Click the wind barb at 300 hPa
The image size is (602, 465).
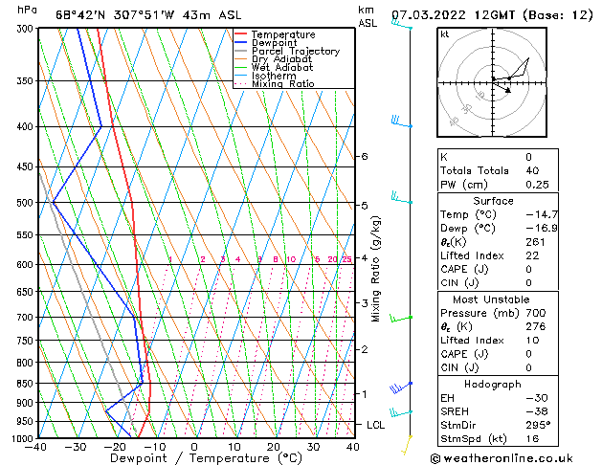click(402, 25)
